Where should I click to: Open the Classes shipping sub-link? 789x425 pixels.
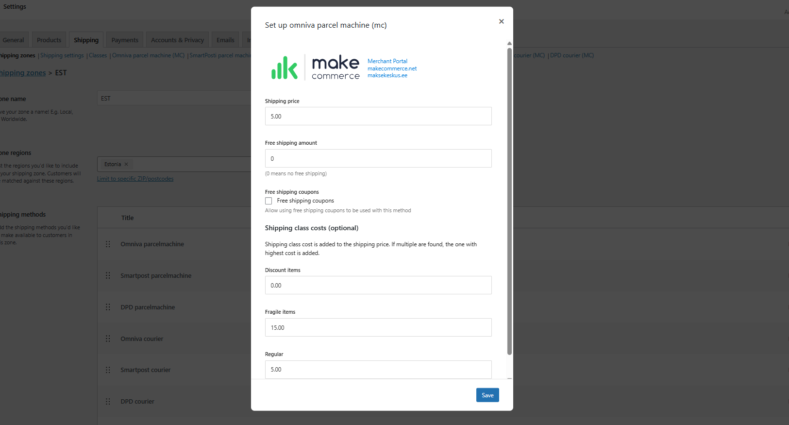[x=98, y=55]
